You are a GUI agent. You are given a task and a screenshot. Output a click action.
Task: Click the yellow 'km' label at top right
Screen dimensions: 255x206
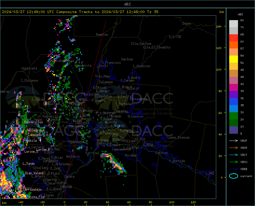click(x=222, y=12)
